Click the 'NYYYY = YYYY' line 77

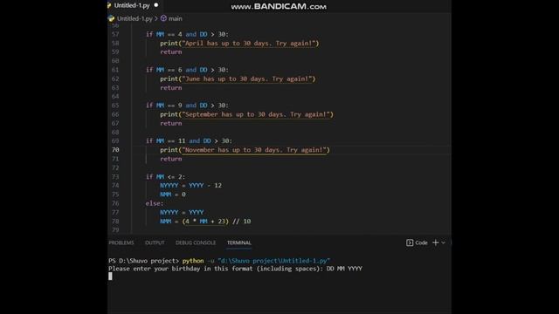tap(182, 212)
